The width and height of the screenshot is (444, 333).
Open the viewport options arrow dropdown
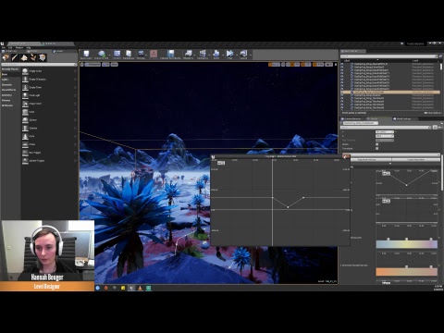coord(81,65)
